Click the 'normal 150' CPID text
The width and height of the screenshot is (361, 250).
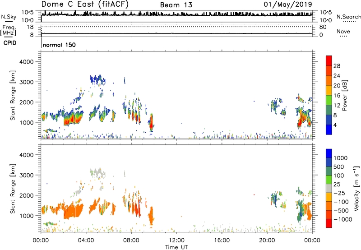(59, 45)
